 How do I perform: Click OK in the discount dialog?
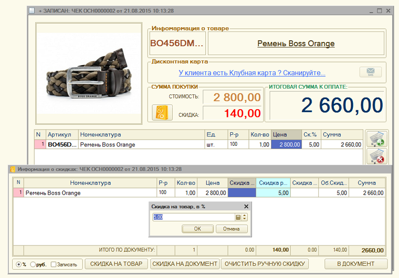(197, 229)
